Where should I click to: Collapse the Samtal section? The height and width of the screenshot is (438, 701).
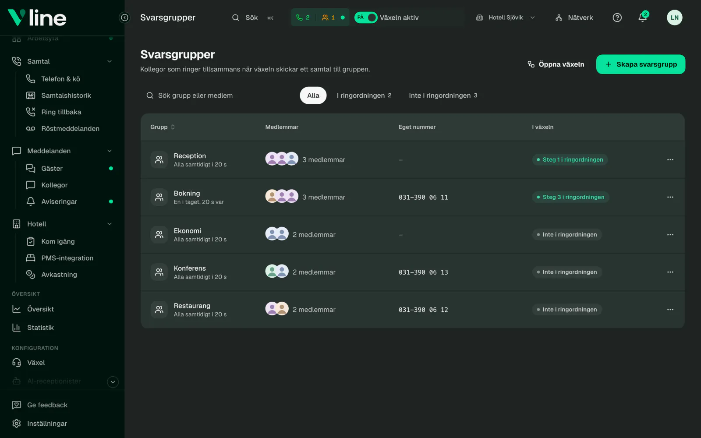point(110,61)
